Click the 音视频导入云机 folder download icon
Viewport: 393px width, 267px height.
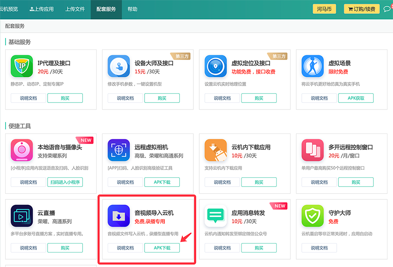click(x=119, y=216)
